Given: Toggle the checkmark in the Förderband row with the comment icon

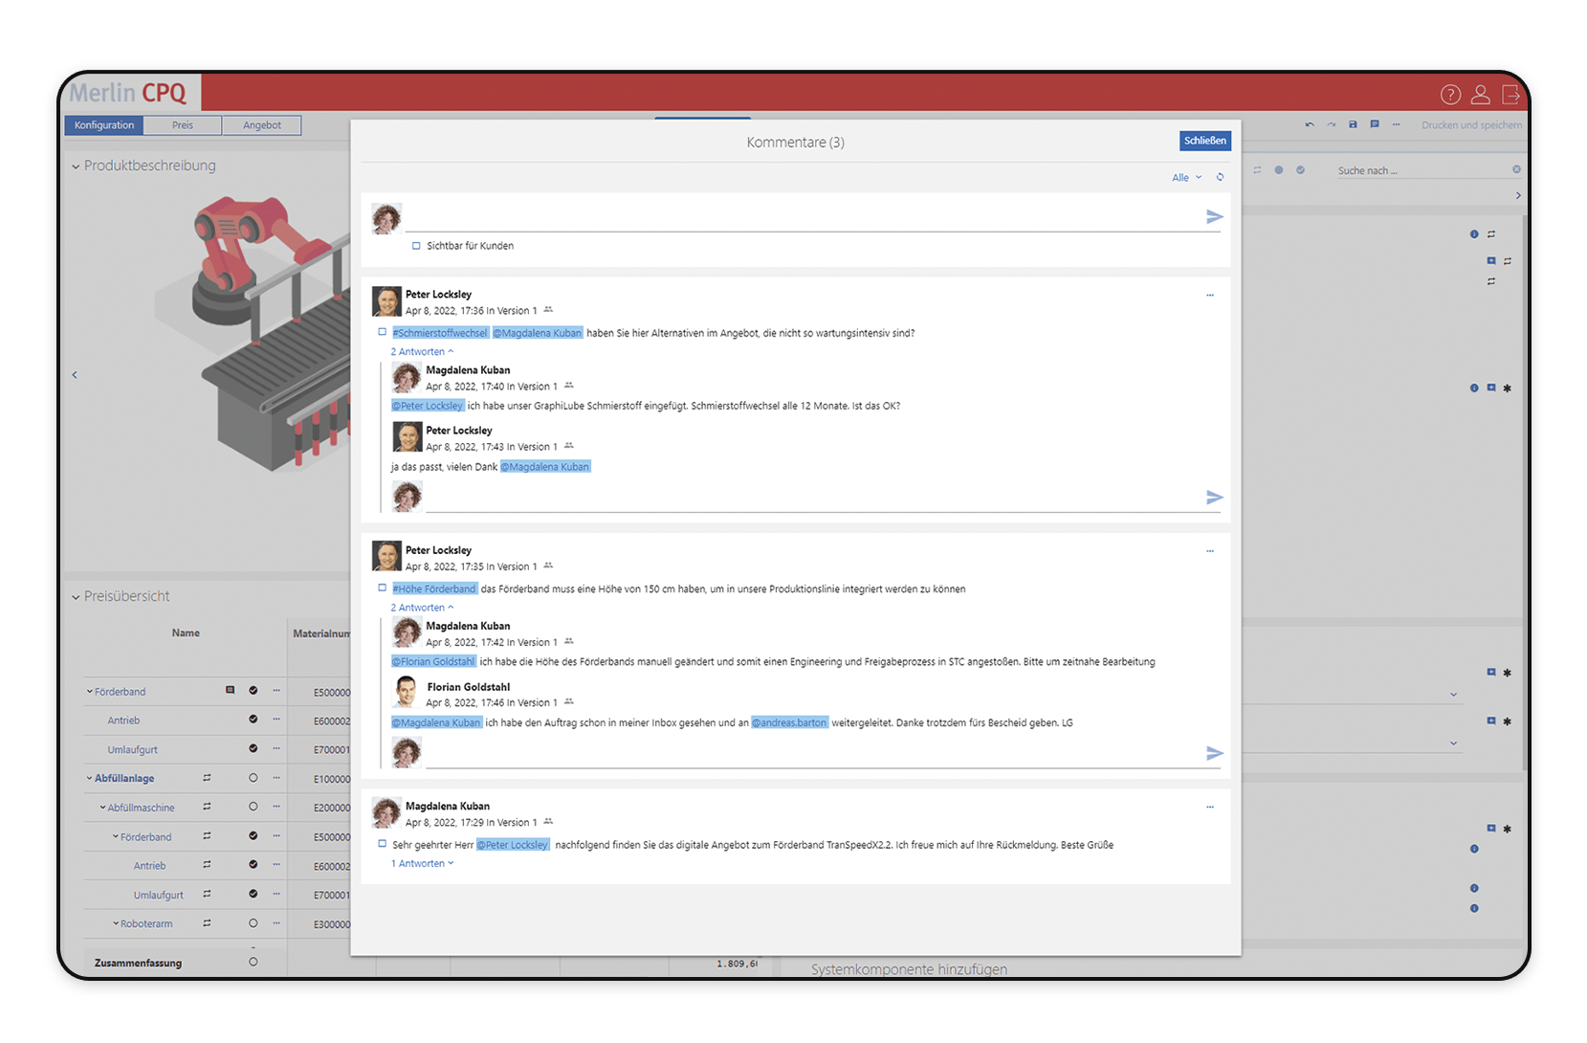Looking at the screenshot, I should (253, 690).
